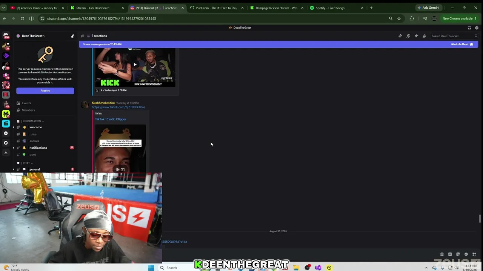Open Chrome extensions puzzle icon
Image resolution: width=483 pixels, height=271 pixels.
click(x=412, y=18)
